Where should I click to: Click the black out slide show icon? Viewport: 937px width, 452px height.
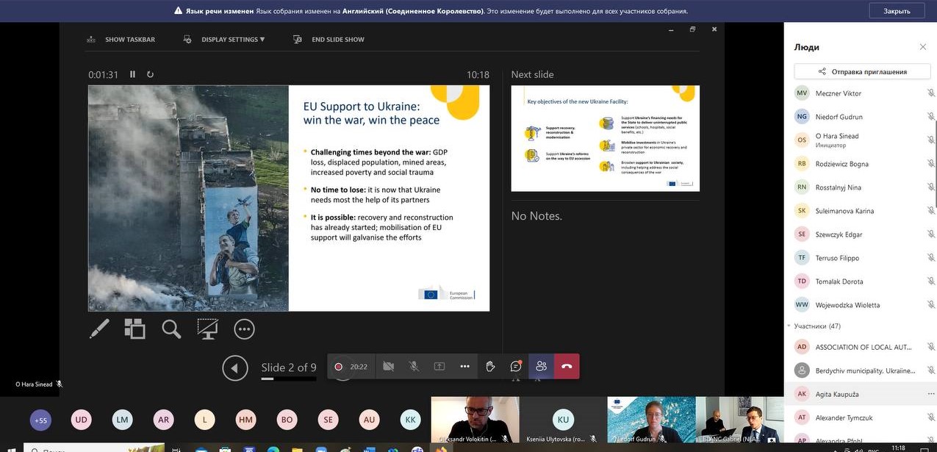pyautogui.click(x=208, y=329)
